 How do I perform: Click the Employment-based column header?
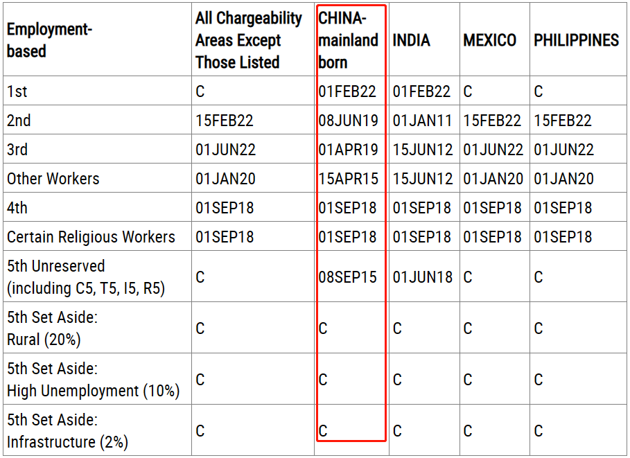(x=49, y=40)
